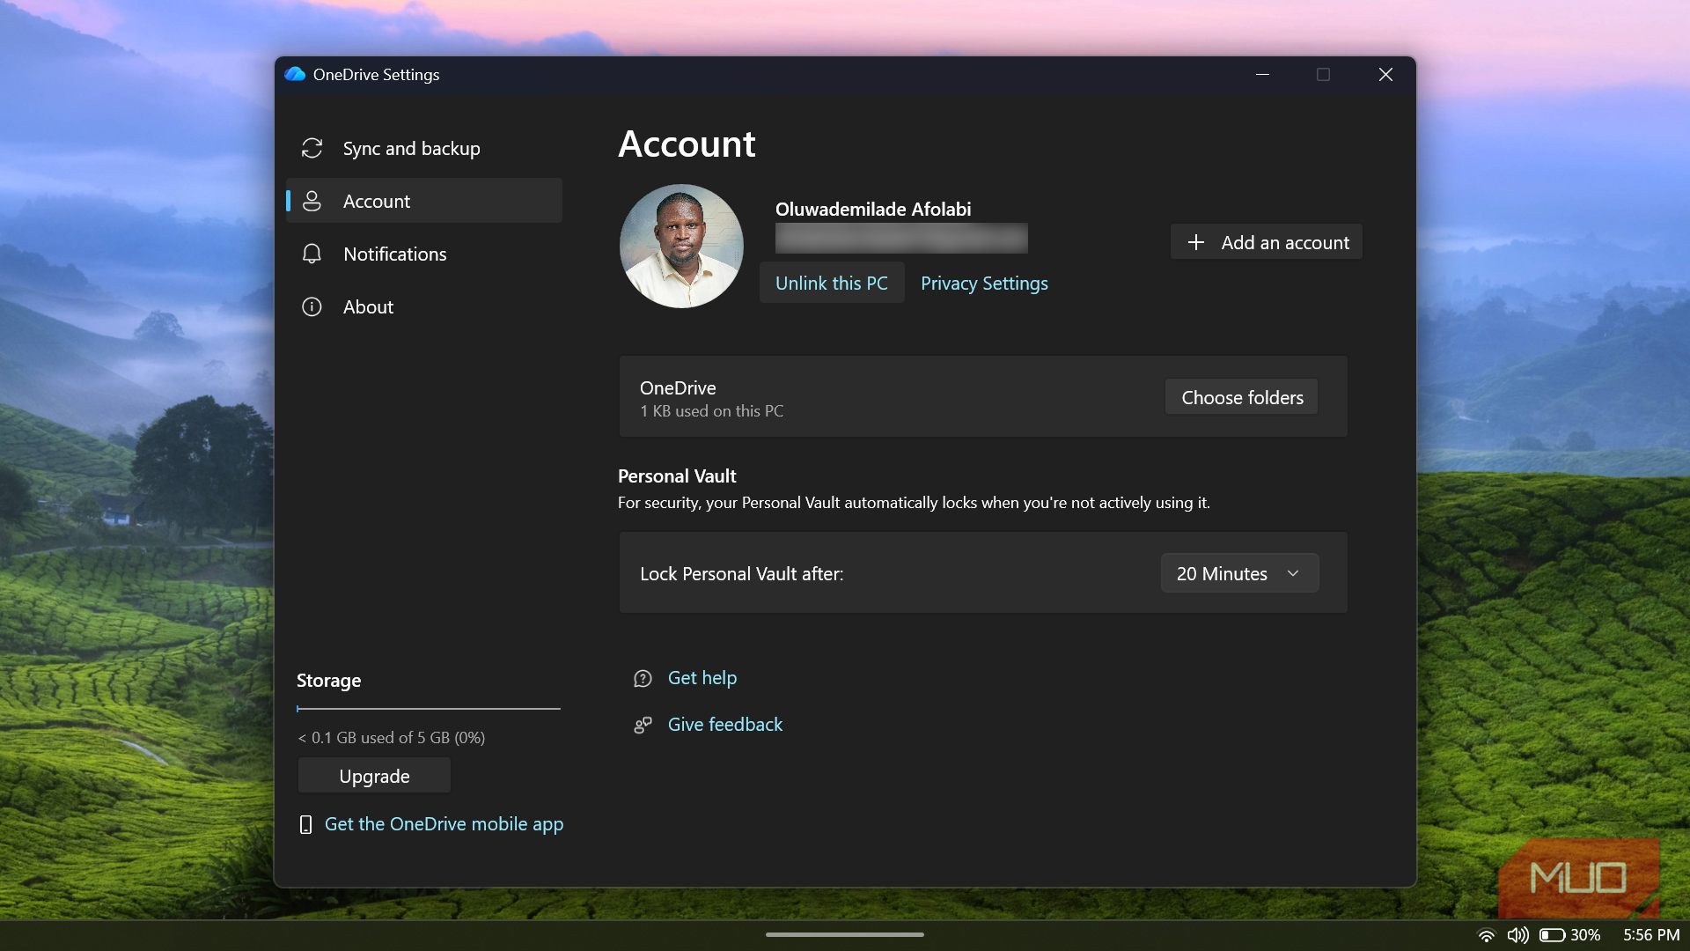
Task: Click Add an account button
Action: pyautogui.click(x=1267, y=242)
